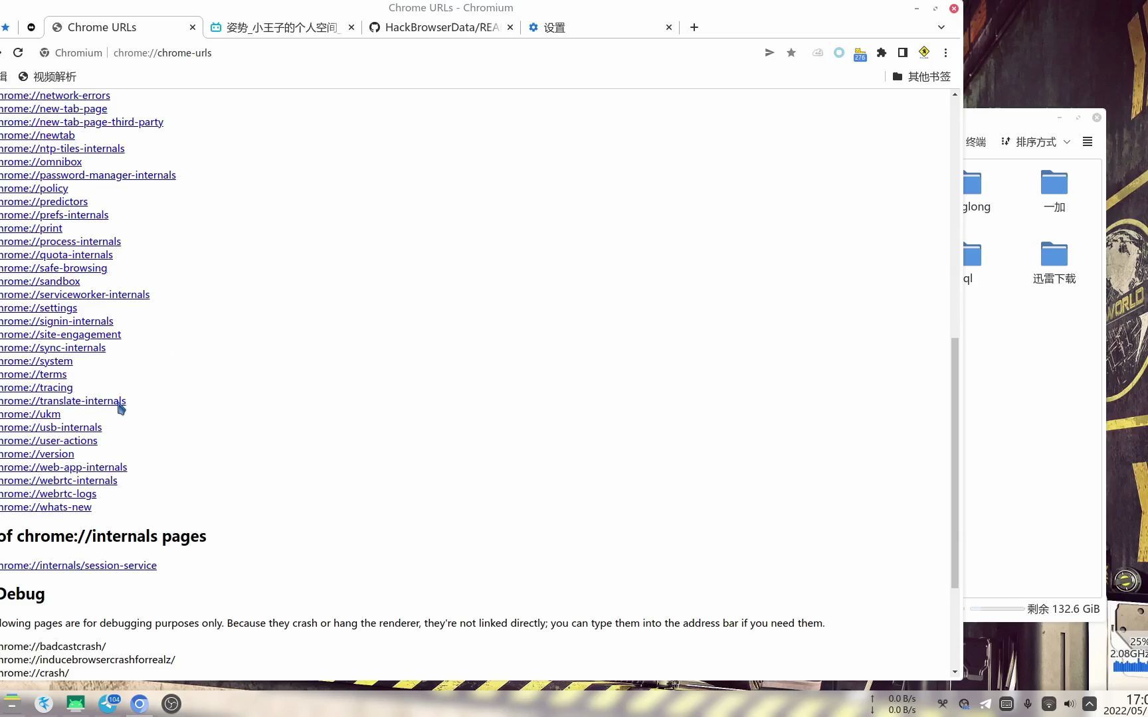Select the 一加 folder in file manager

click(1054, 191)
